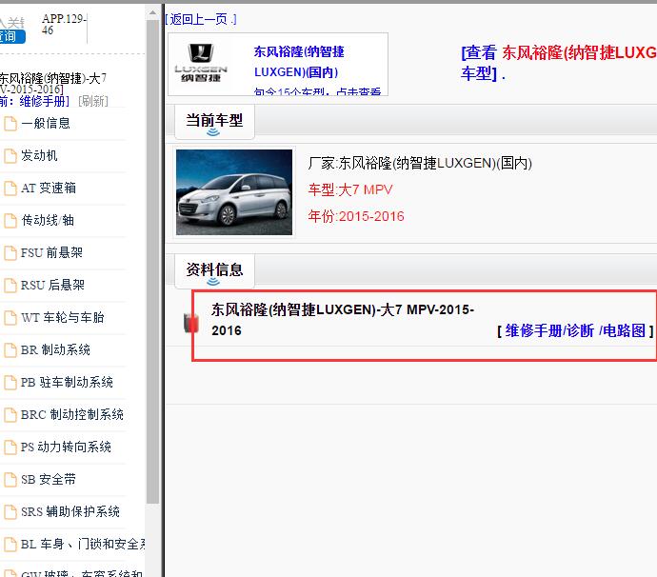Click the folder icon beside SRS 辅助保护系统
The width and height of the screenshot is (657, 577).
[x=10, y=511]
